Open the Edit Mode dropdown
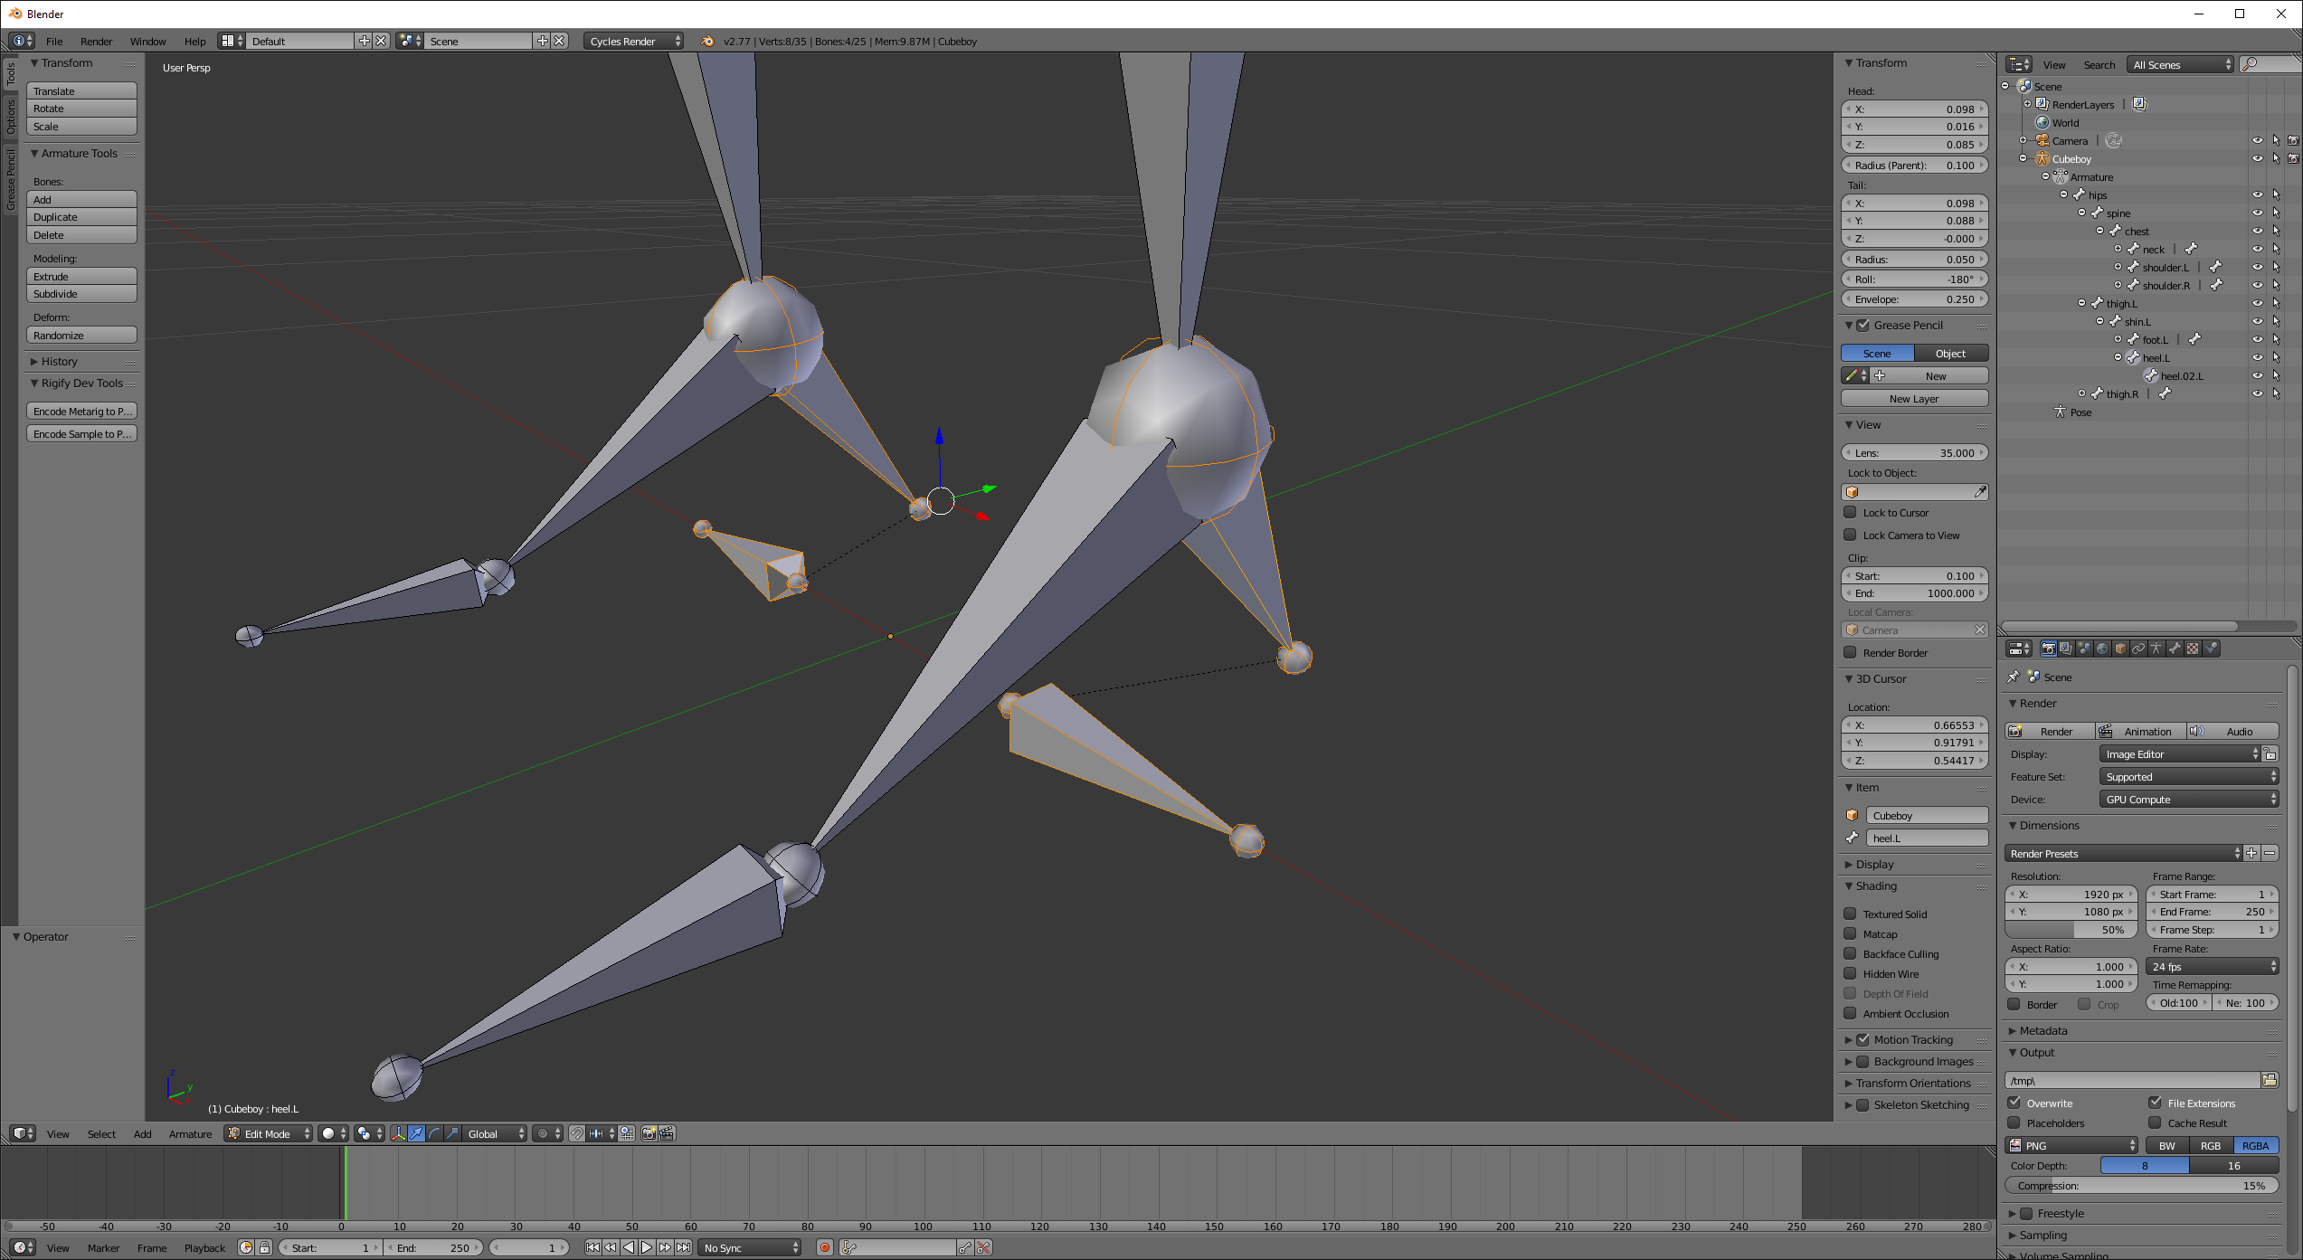 268,1133
